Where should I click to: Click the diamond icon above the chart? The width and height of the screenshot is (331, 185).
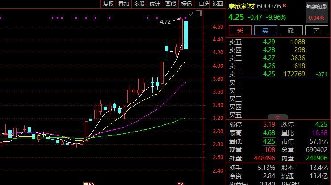coord(191,14)
